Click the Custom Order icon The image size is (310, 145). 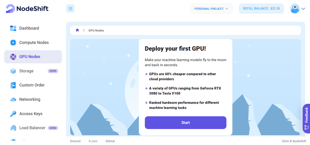(x=13, y=85)
